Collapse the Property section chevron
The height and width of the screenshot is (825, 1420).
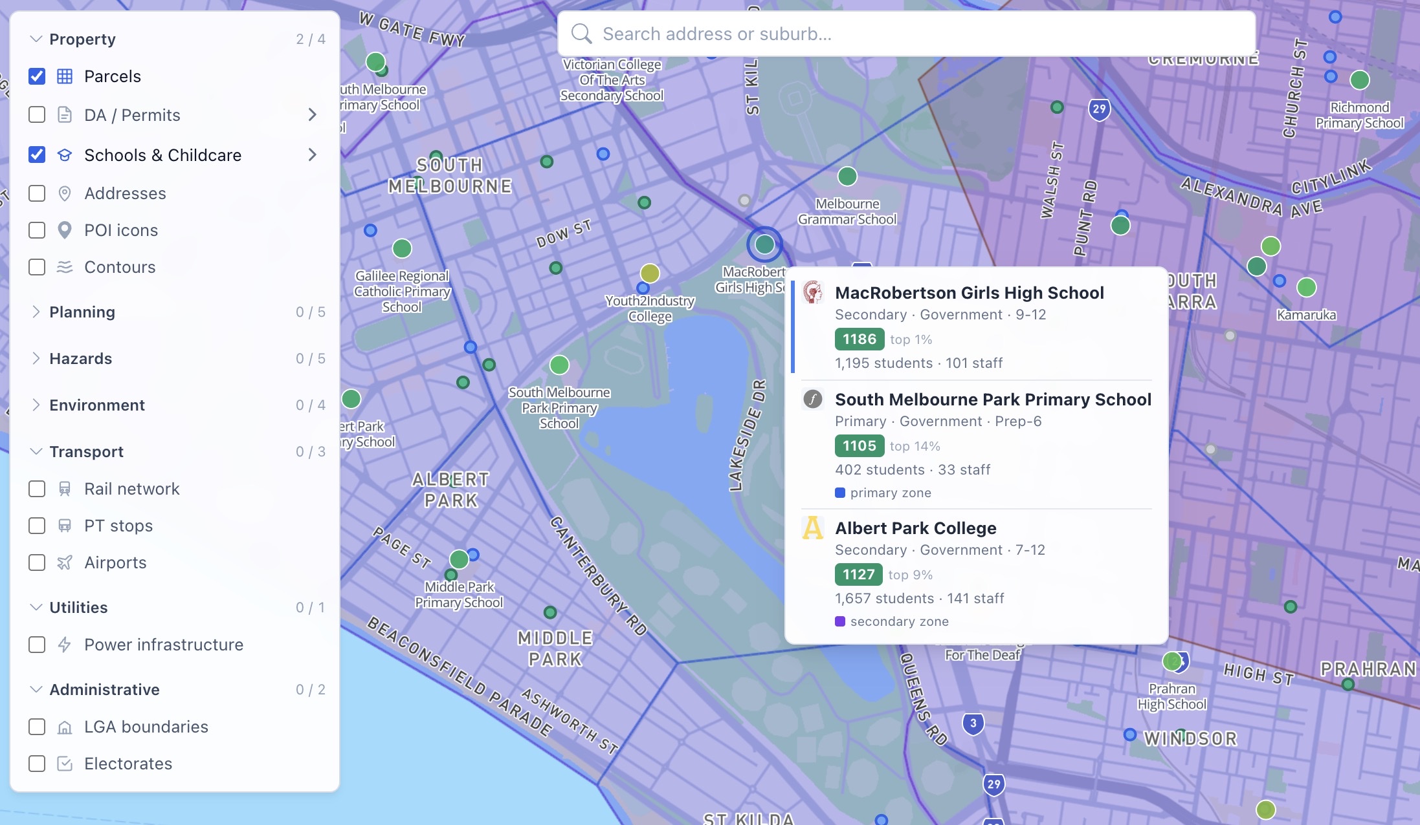pos(36,39)
